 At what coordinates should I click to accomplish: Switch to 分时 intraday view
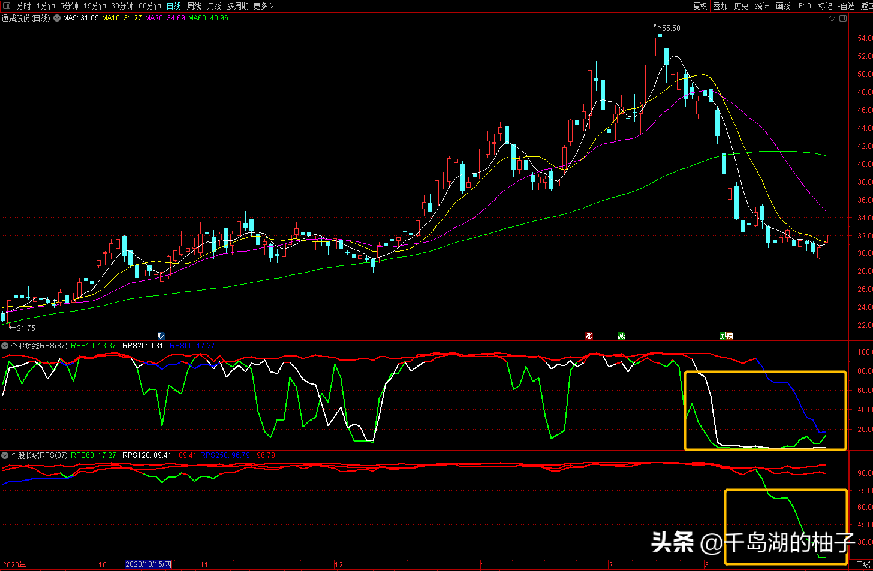(24, 6)
